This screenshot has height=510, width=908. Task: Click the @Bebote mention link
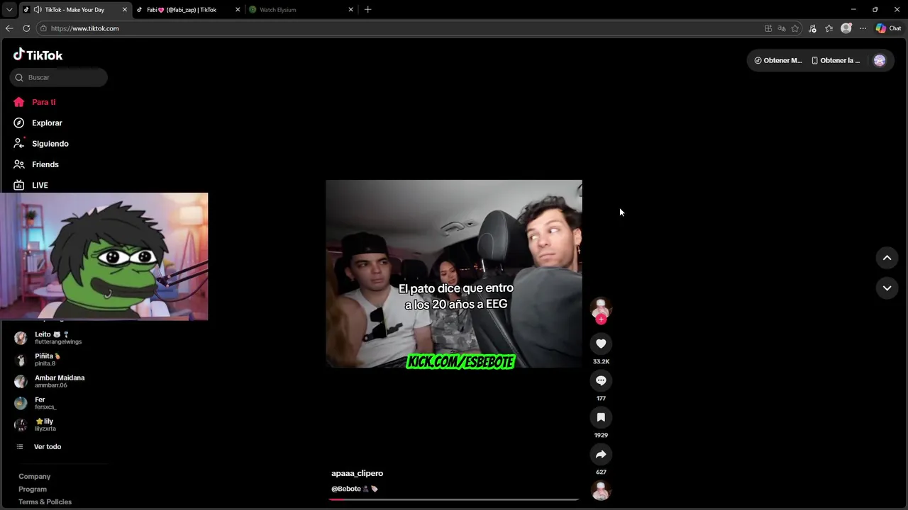[x=346, y=489]
